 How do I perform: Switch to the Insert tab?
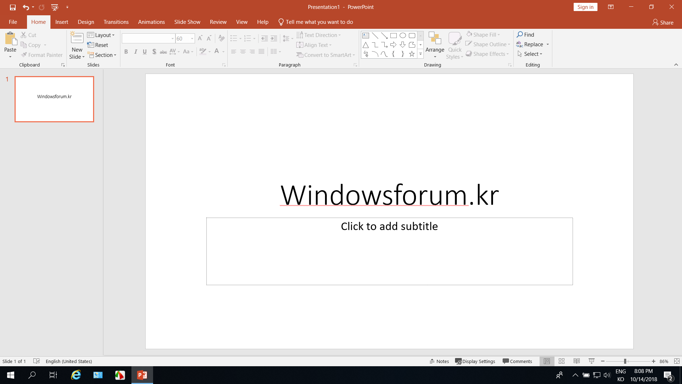pos(61,22)
